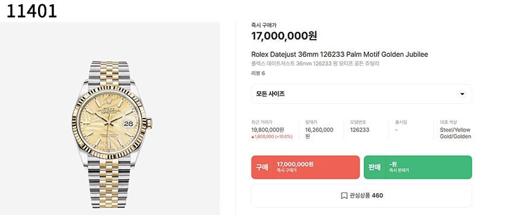Click the bookmark icon beside 관심상품
Screen dimensions: 511x215
344,195
